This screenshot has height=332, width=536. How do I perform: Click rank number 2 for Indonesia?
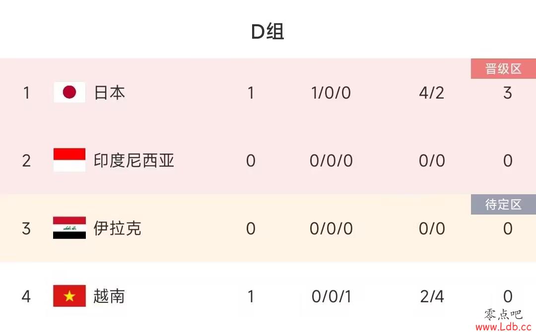(26, 161)
